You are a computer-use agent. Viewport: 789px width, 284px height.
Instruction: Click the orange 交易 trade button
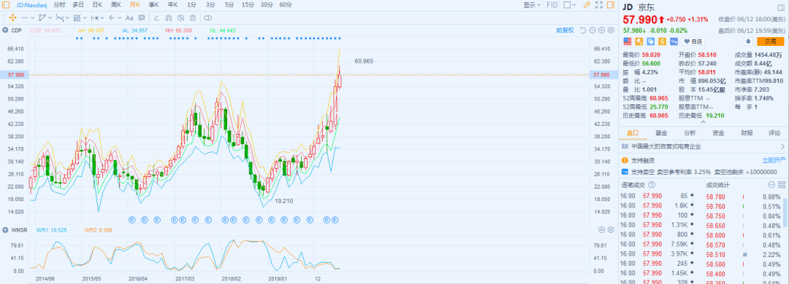(771, 42)
